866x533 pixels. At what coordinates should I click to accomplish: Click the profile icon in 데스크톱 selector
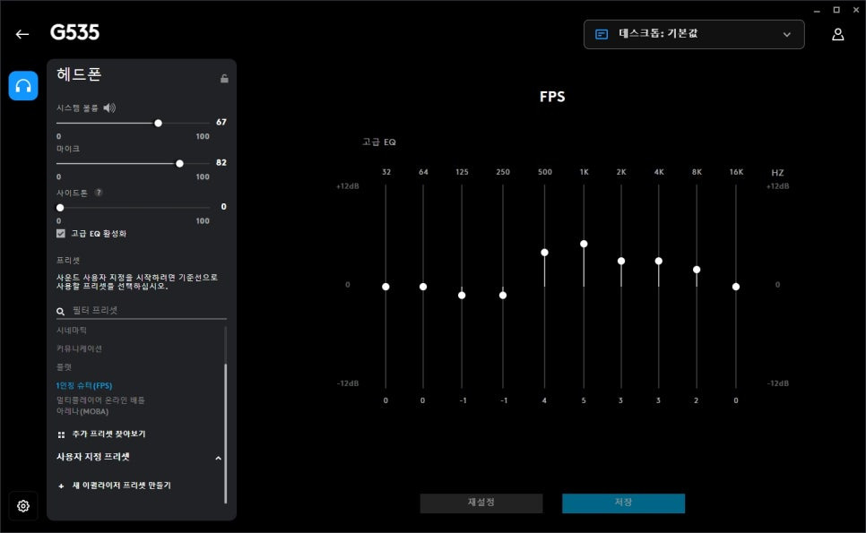point(602,34)
